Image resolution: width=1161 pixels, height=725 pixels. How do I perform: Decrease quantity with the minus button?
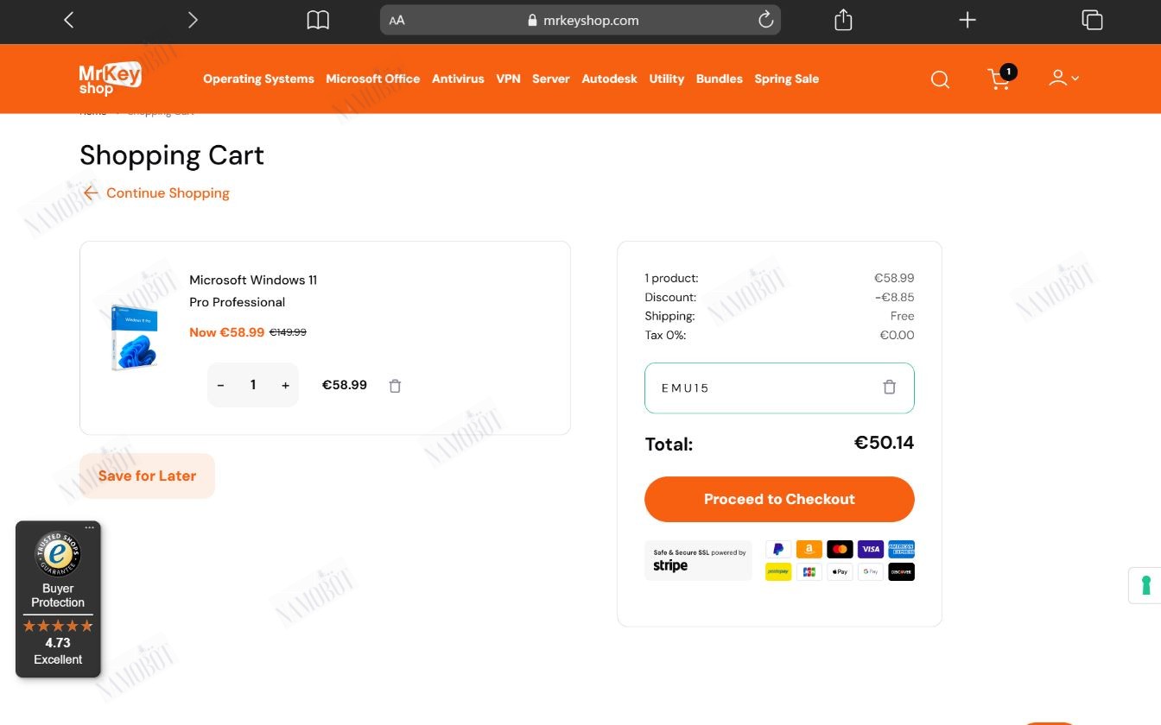221,385
